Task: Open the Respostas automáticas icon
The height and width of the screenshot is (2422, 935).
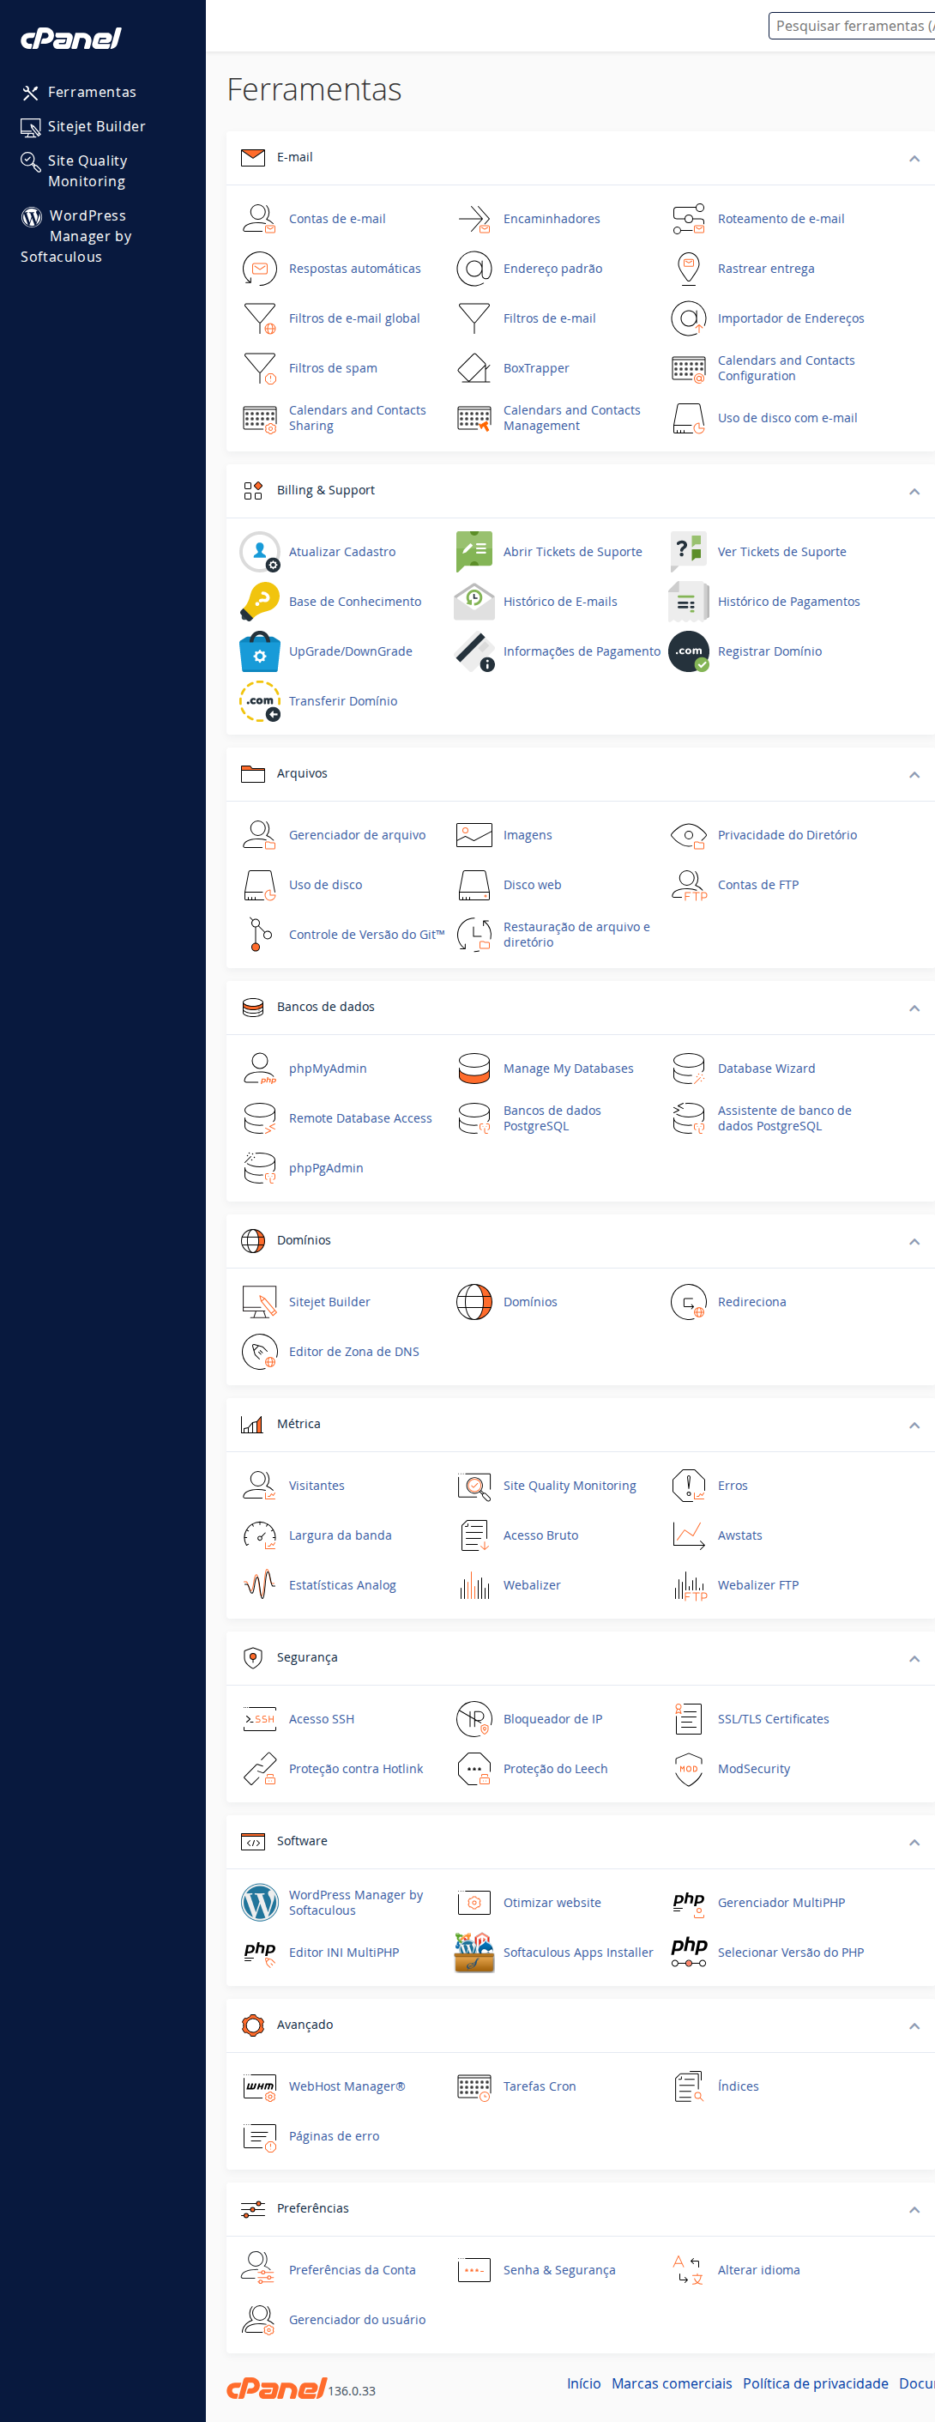Action: coord(259,269)
